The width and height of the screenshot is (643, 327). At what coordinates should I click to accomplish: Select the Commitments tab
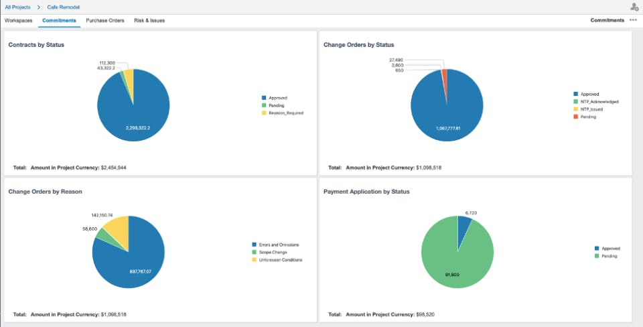point(59,21)
